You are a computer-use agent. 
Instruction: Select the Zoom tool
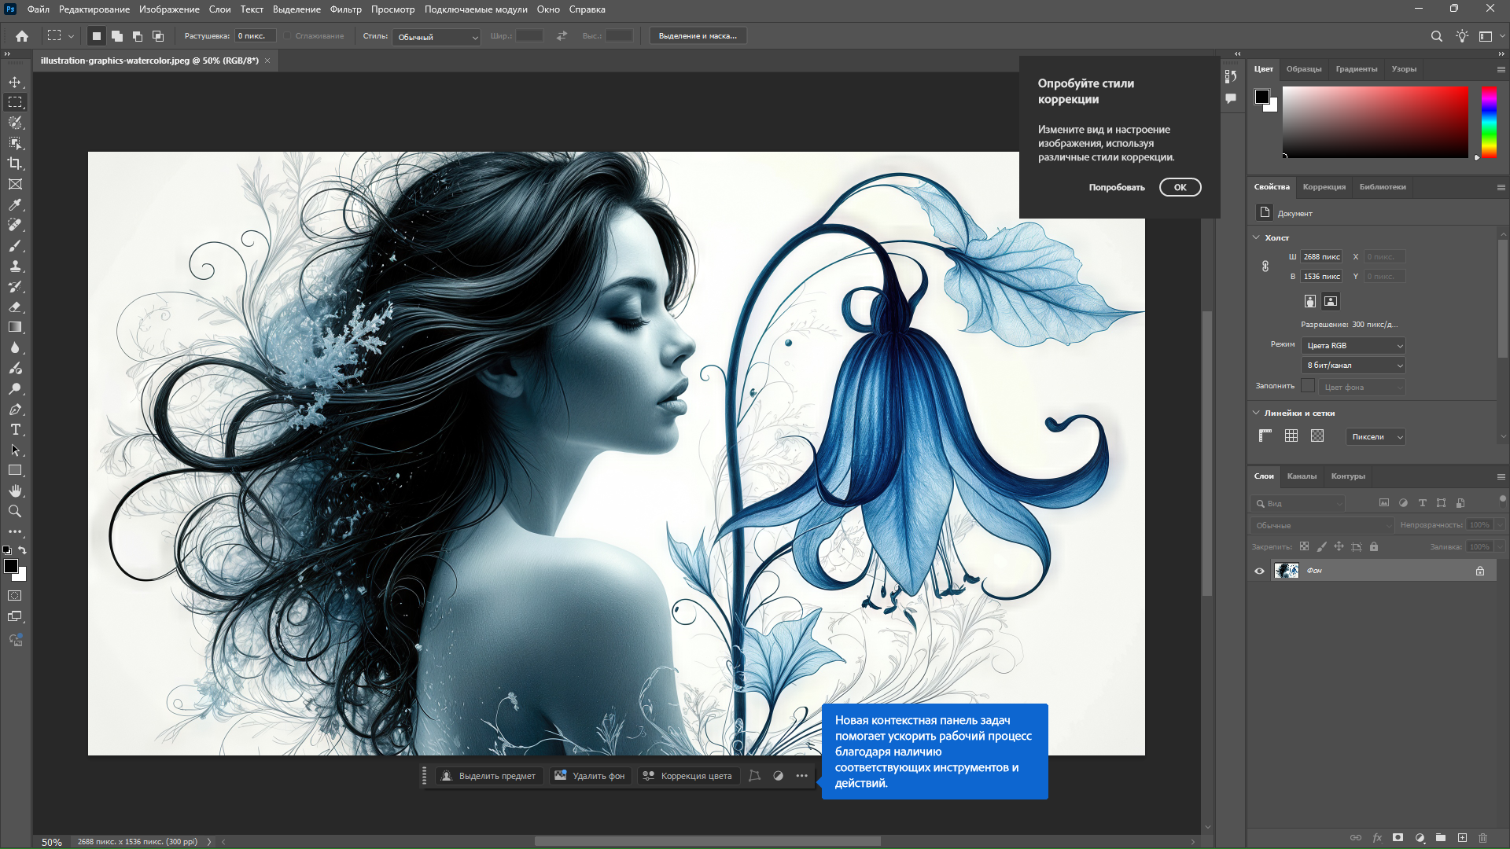click(15, 511)
